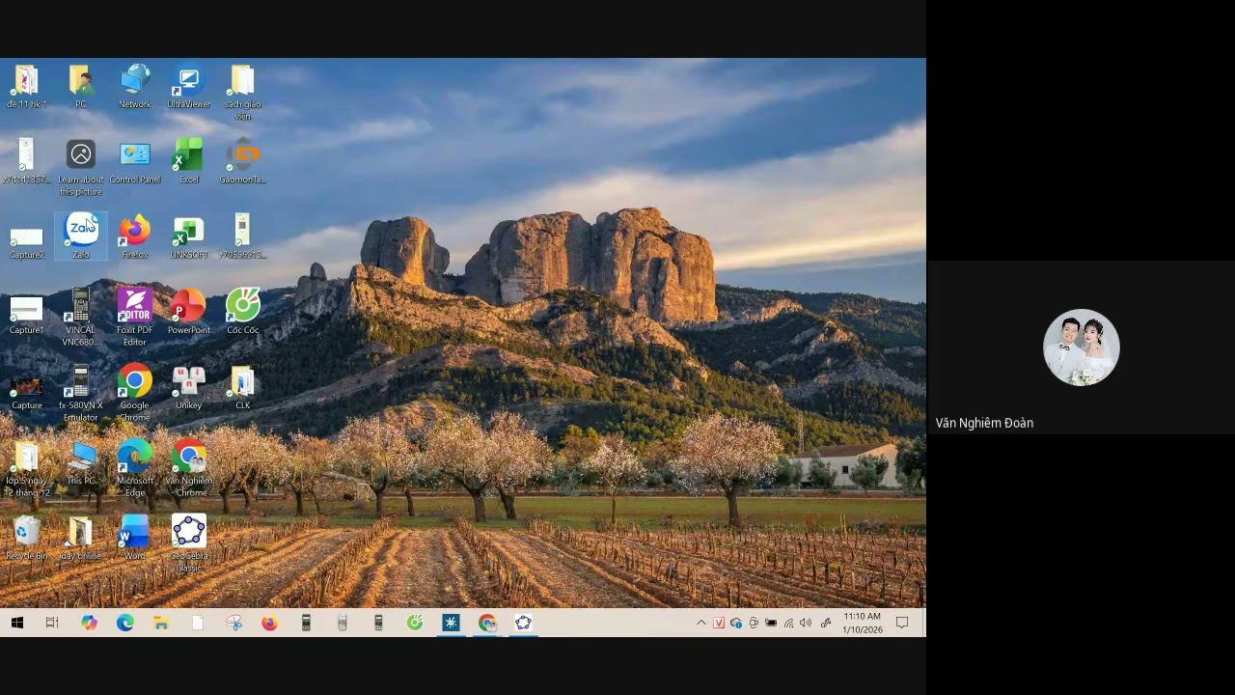Launch the Unikey desktop icon
This screenshot has width=1235, height=695.
coord(189,387)
